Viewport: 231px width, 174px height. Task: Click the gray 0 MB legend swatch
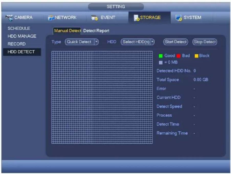point(161,63)
